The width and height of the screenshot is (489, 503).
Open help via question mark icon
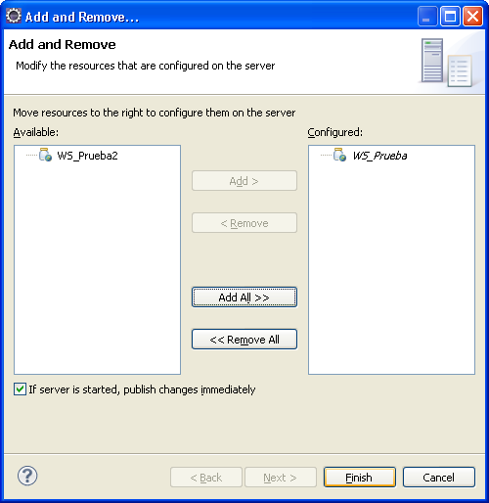pyautogui.click(x=27, y=476)
